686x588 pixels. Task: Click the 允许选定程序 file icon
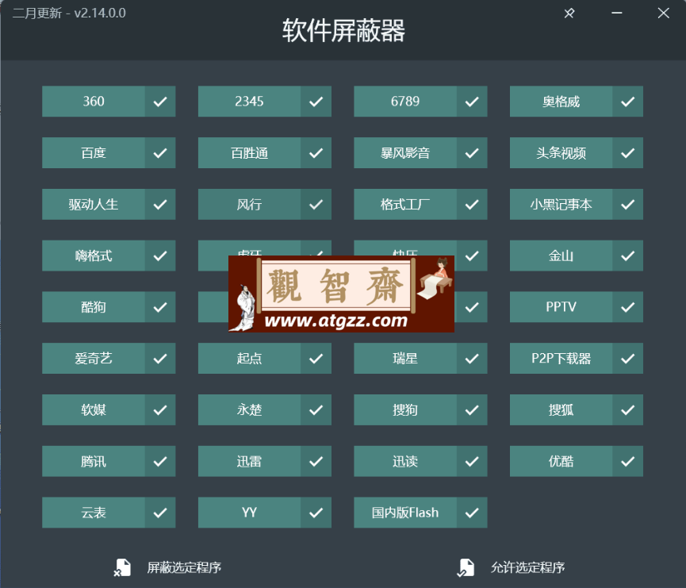[x=466, y=567]
